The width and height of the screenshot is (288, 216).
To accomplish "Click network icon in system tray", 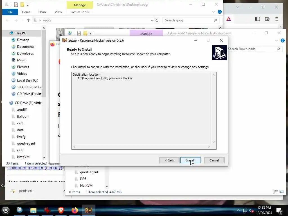I will (245, 210).
